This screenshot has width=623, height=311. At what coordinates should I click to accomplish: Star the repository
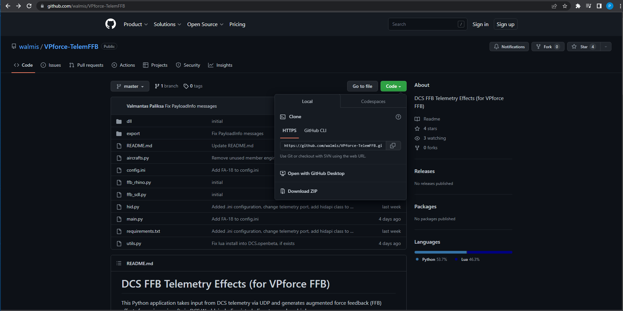[584, 47]
